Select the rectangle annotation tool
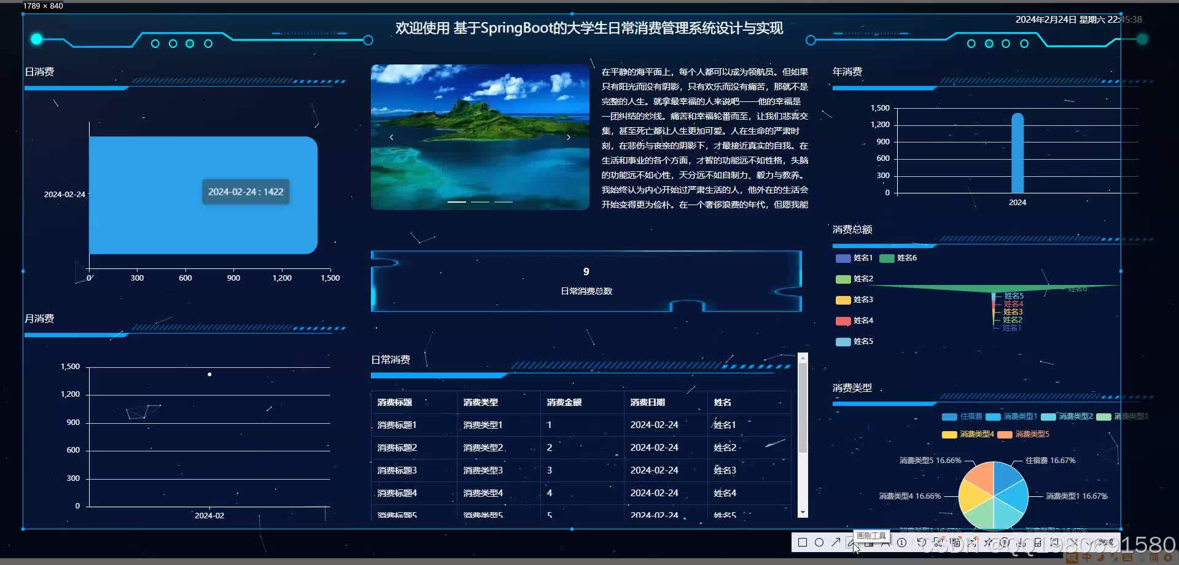The width and height of the screenshot is (1179, 565). click(x=801, y=543)
